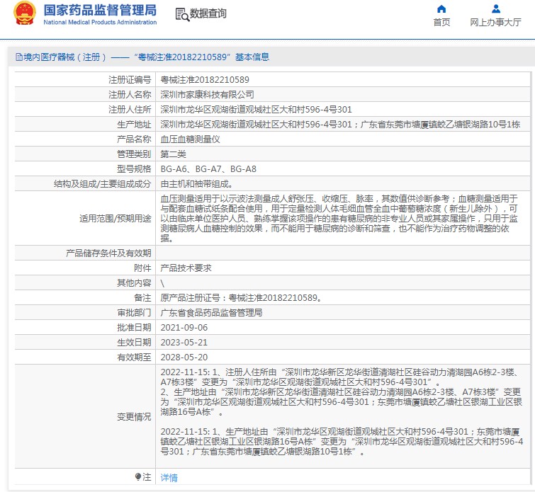The width and height of the screenshot is (535, 492).
Task: Click the attachment text 产品技术要求
Action: tap(186, 268)
